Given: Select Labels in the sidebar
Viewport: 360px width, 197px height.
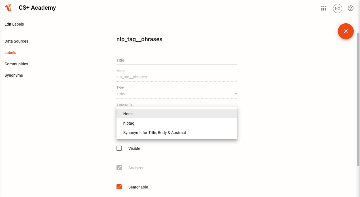Looking at the screenshot, I should tap(10, 53).
